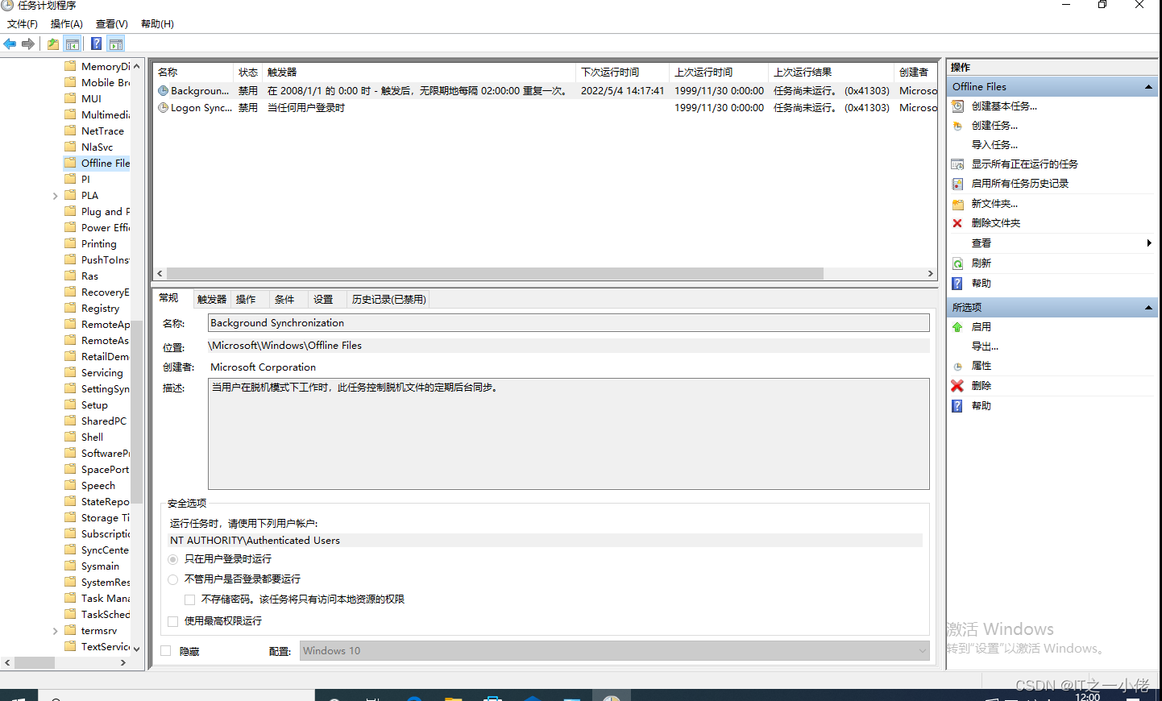Open the File (文件) menu
Image resolution: width=1162 pixels, height=701 pixels.
pyautogui.click(x=23, y=24)
